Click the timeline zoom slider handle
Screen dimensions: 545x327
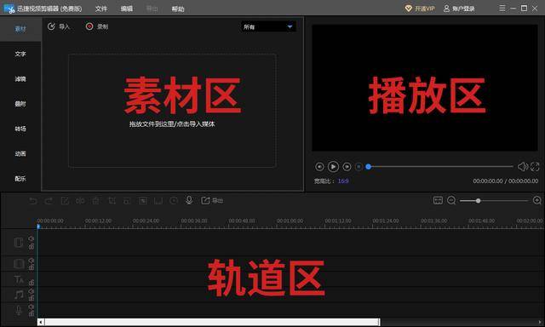[479, 201]
